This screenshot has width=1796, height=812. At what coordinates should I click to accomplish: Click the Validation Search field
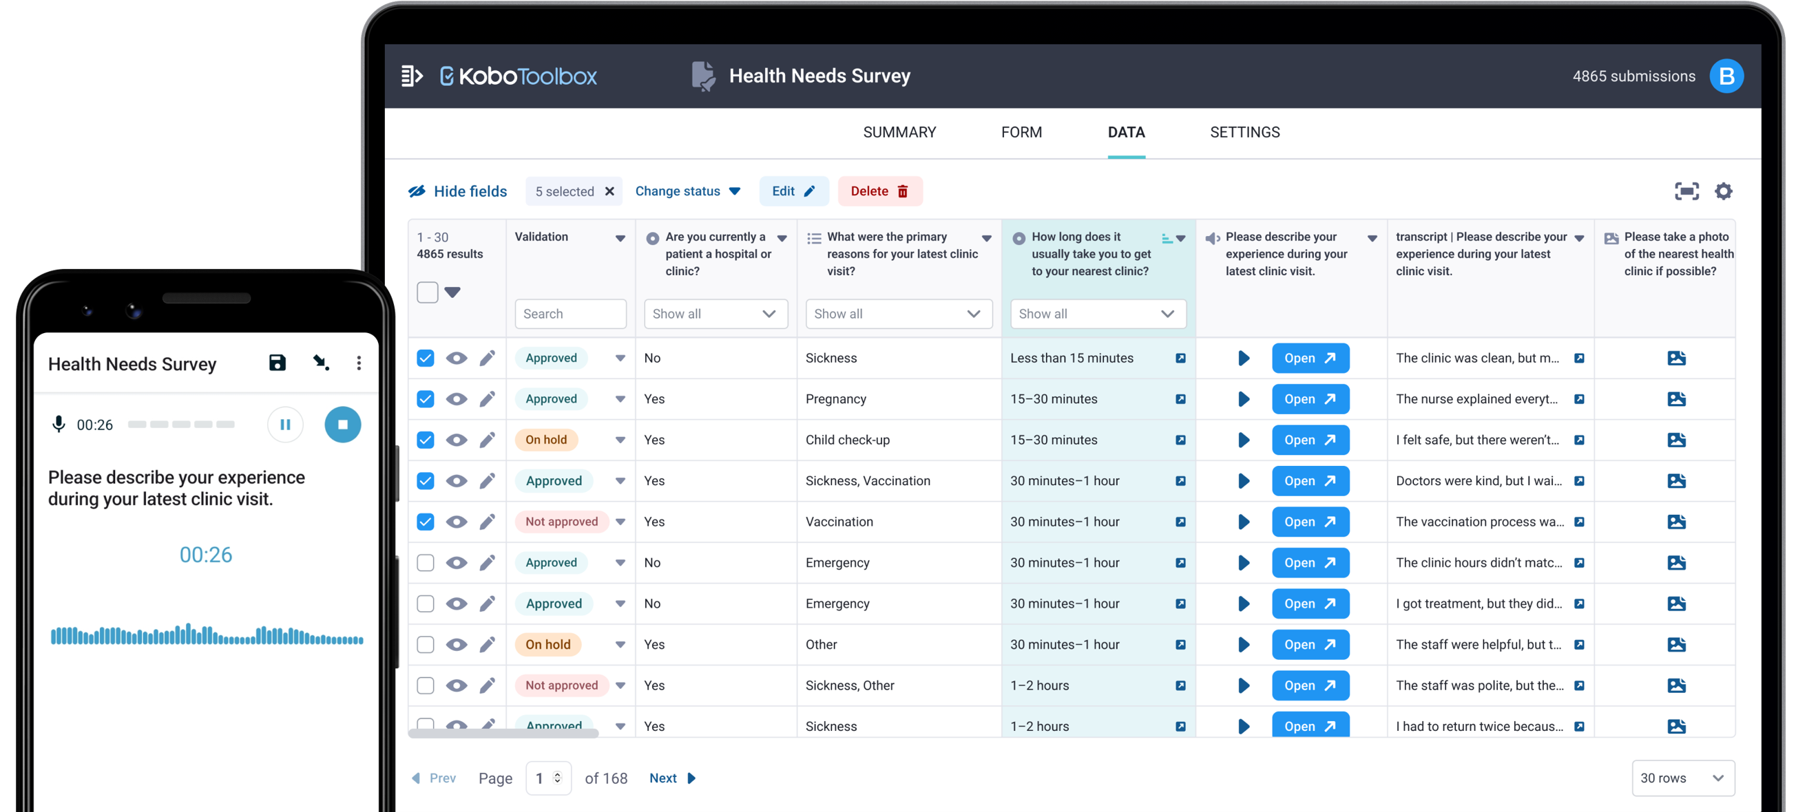pos(570,314)
